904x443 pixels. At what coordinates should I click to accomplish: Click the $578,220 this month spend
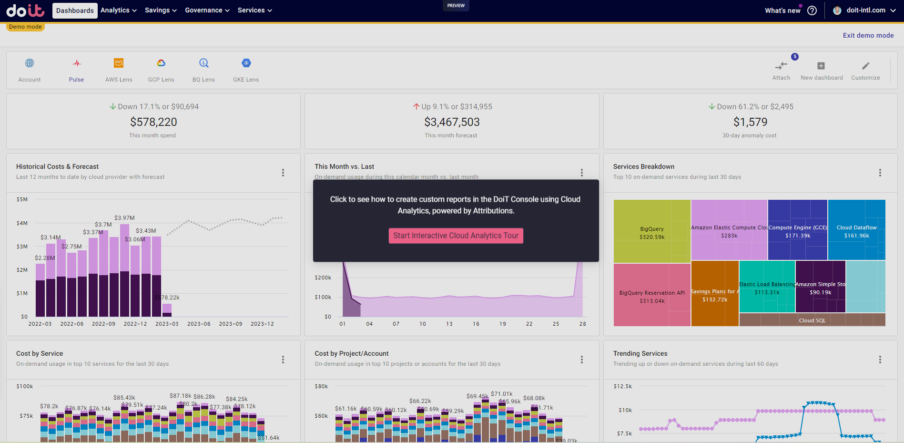[x=153, y=122]
